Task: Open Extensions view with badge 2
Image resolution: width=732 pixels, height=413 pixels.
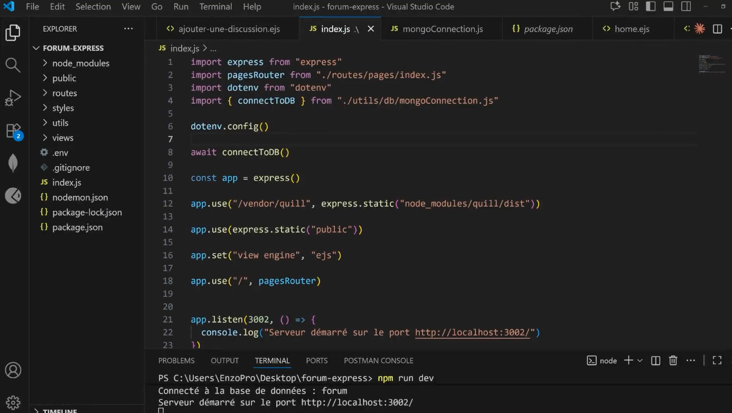Action: click(x=13, y=131)
